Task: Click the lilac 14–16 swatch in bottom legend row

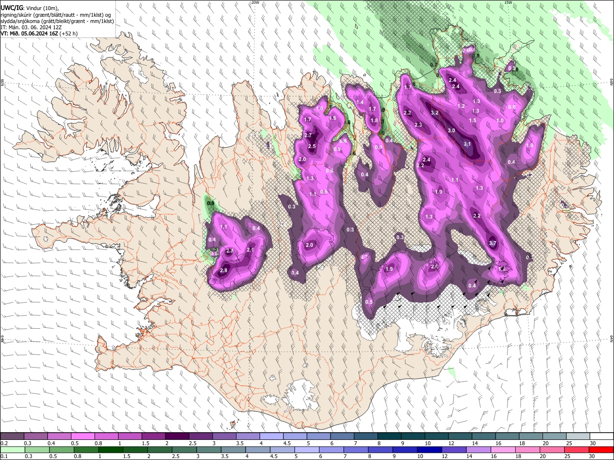Action: pos(479,449)
